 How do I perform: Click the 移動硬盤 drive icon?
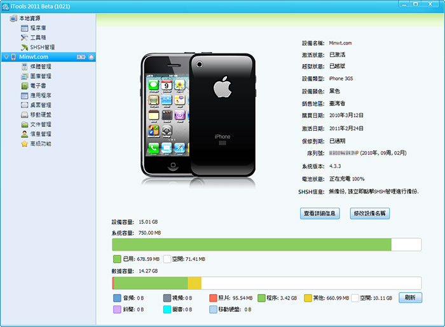[x=24, y=115]
